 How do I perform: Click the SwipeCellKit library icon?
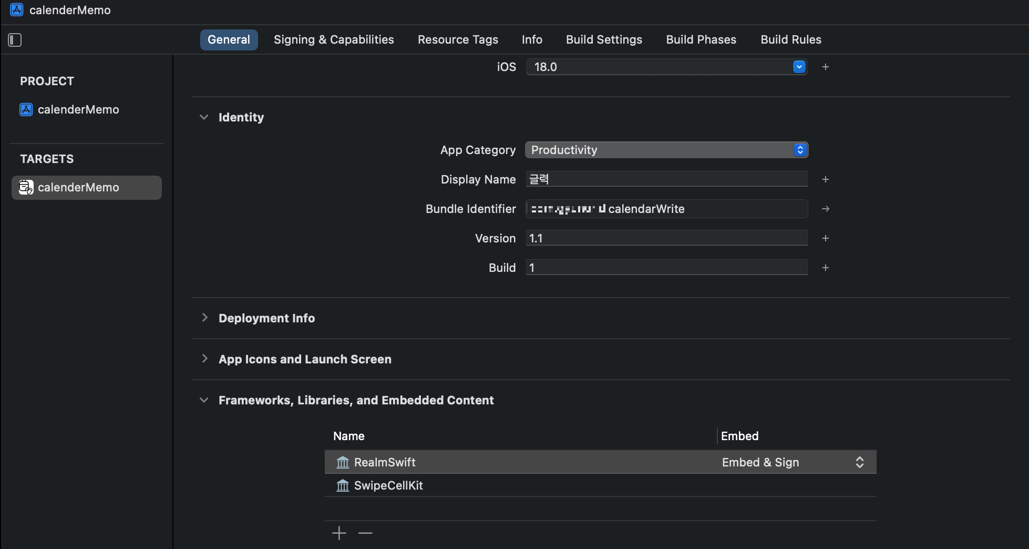coord(343,485)
